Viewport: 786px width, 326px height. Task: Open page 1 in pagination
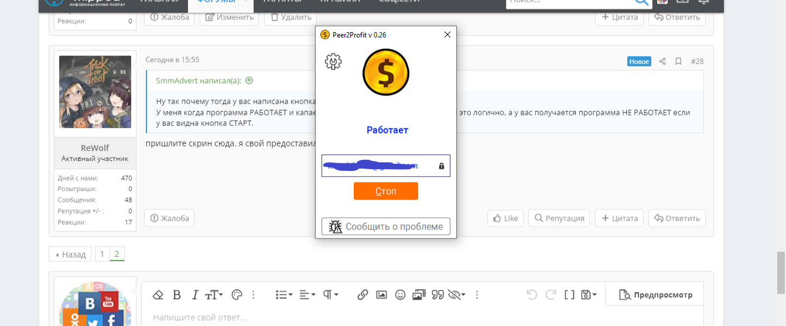click(102, 254)
